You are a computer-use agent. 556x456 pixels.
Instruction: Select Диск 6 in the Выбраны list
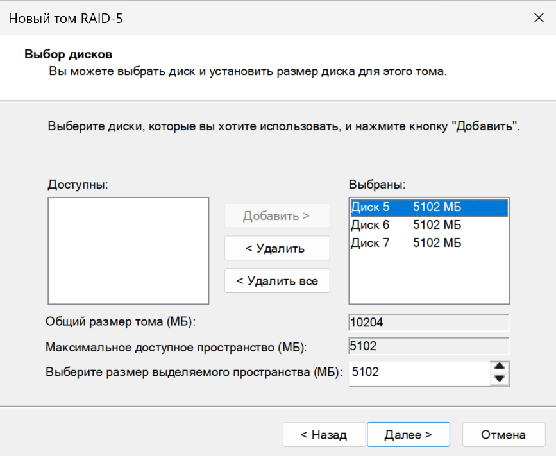coord(428,225)
